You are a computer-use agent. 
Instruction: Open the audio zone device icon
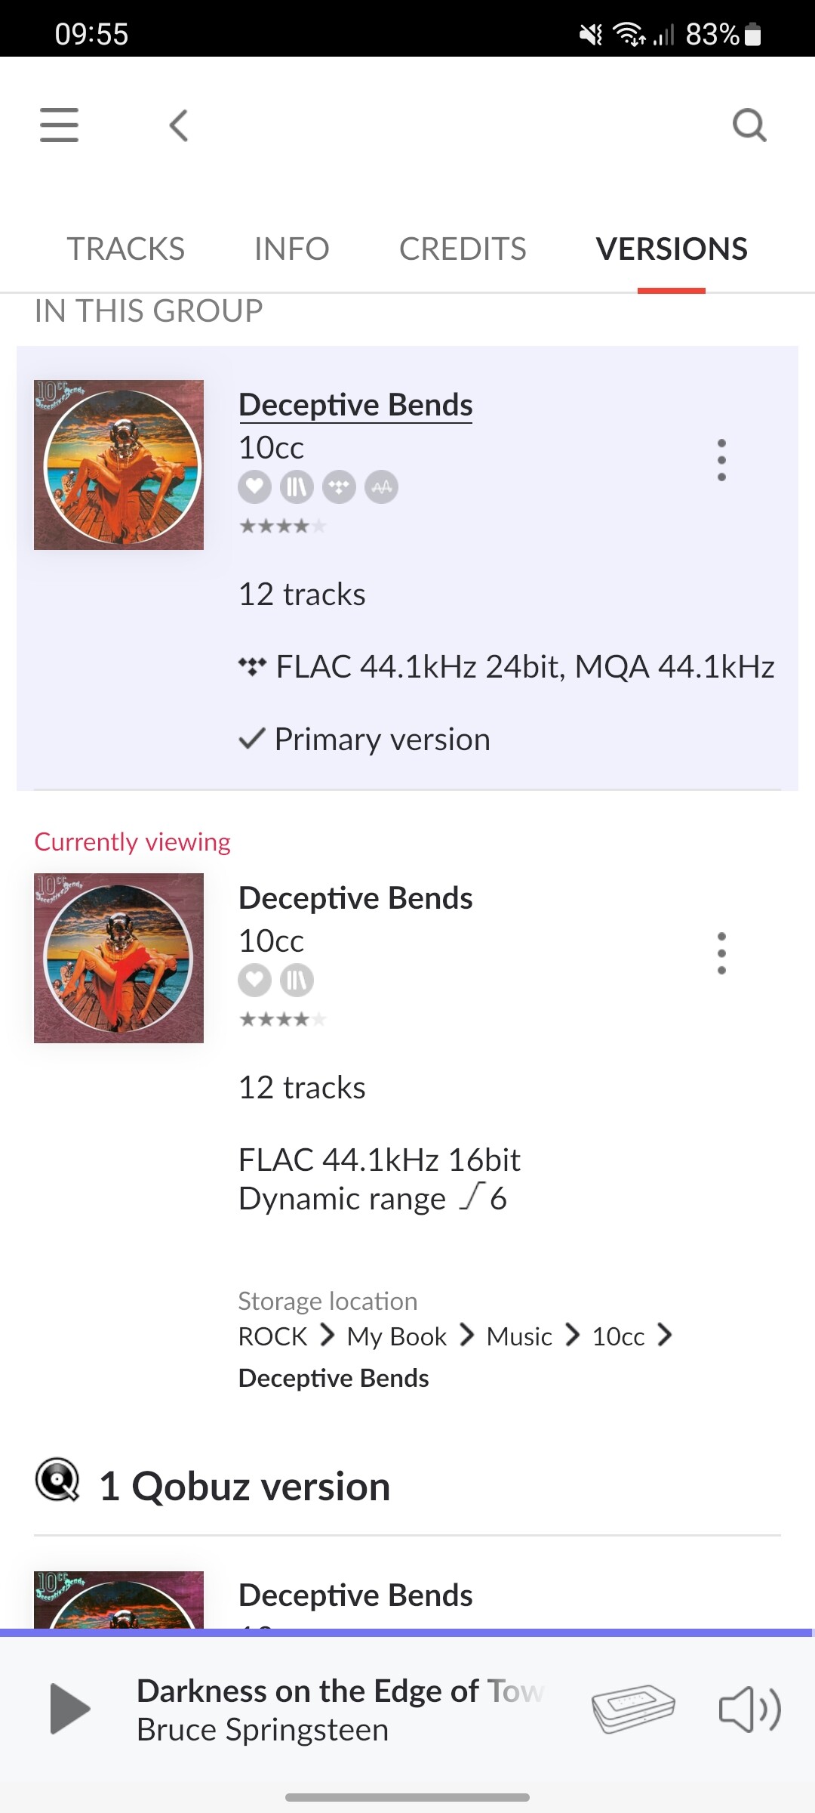[x=633, y=1709]
